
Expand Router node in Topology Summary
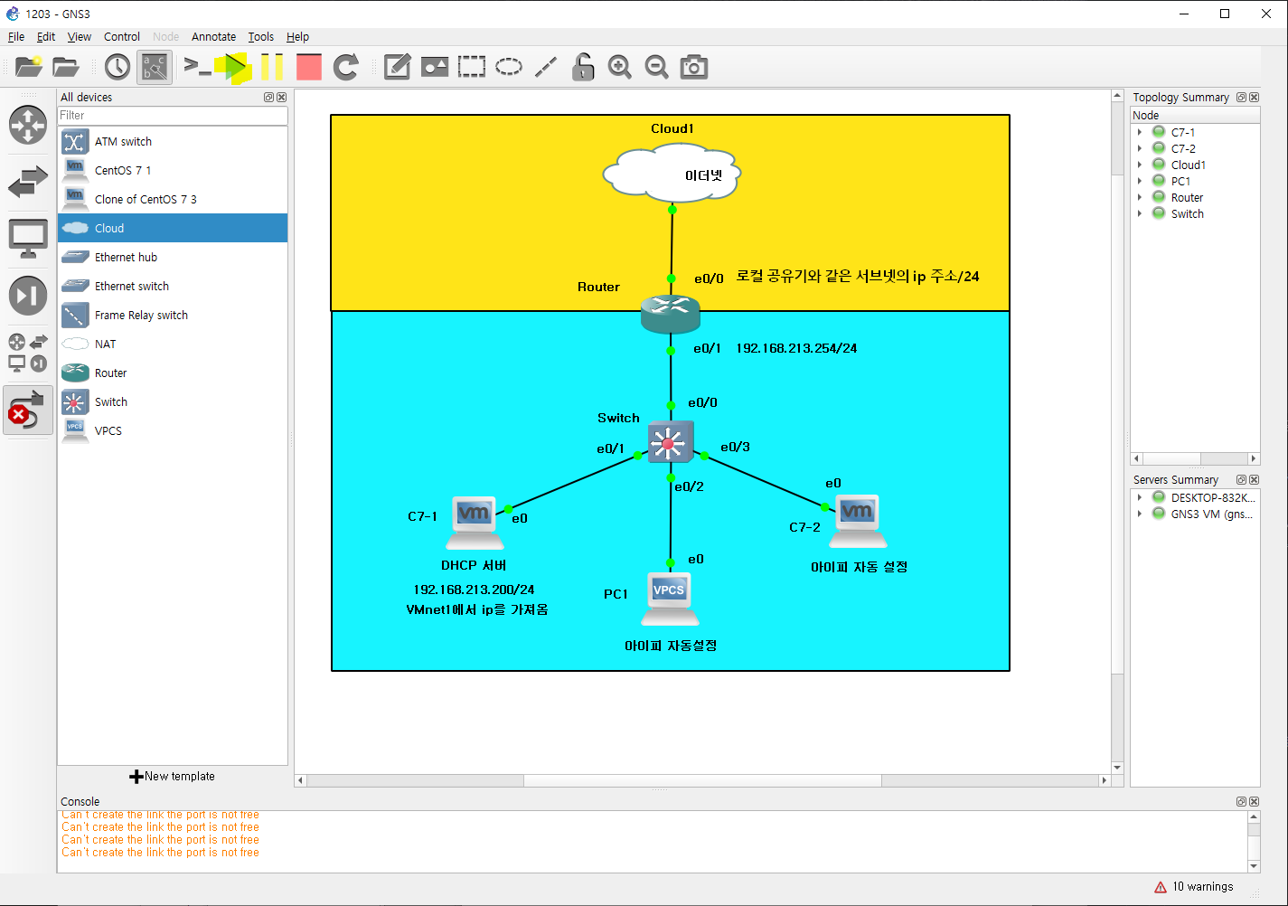[1140, 198]
